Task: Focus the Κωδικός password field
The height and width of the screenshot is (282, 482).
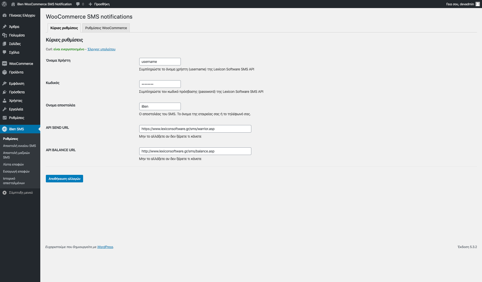Action: (x=160, y=84)
